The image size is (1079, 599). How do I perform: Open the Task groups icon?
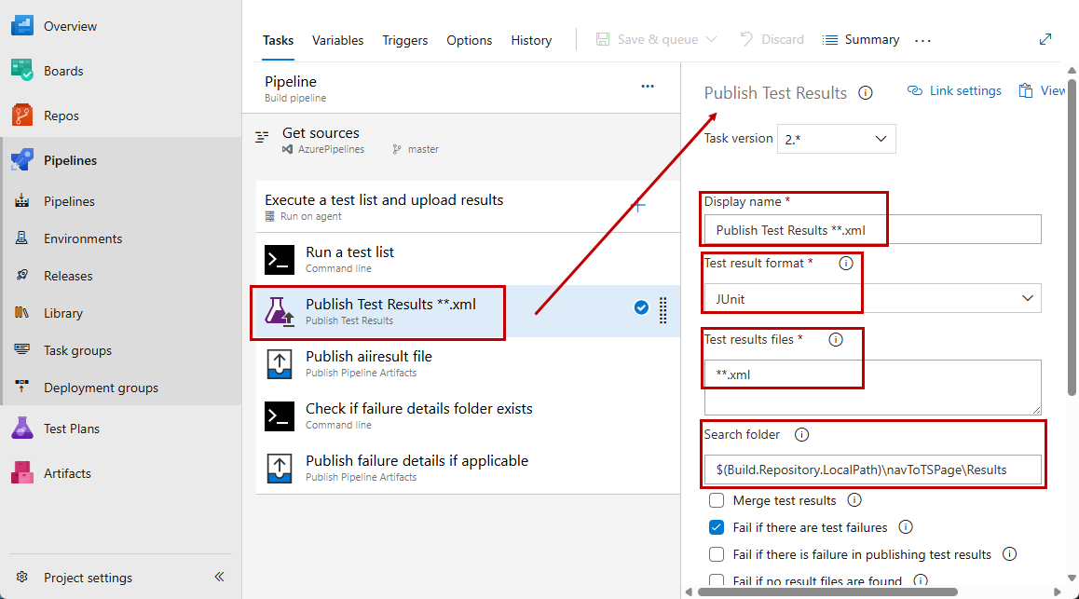point(22,349)
